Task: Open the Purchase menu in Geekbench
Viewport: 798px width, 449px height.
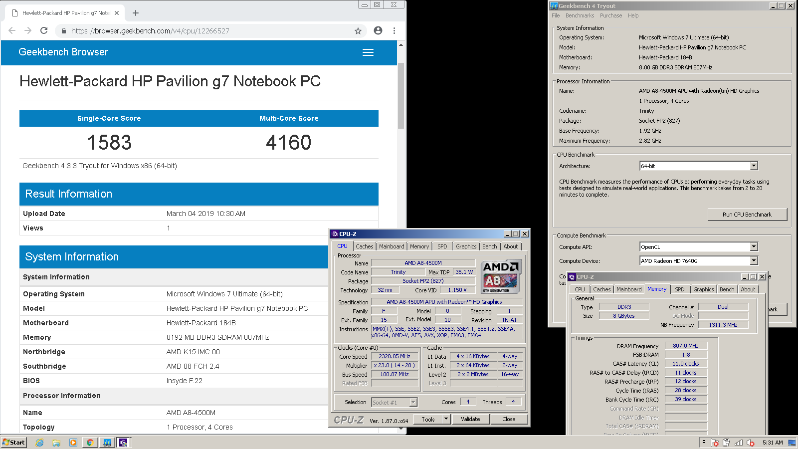Action: [611, 15]
